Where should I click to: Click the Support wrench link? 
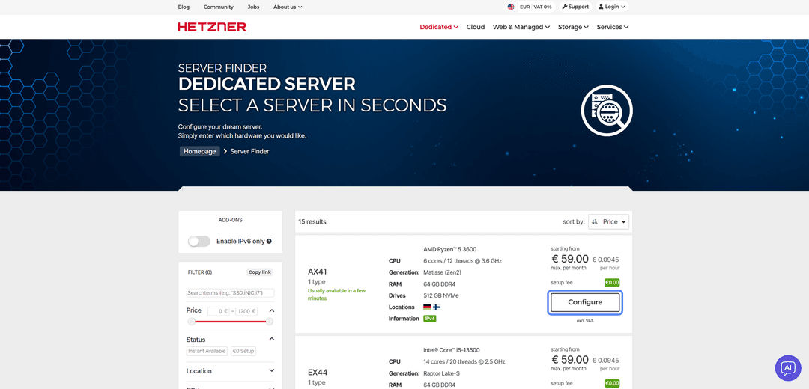(575, 7)
